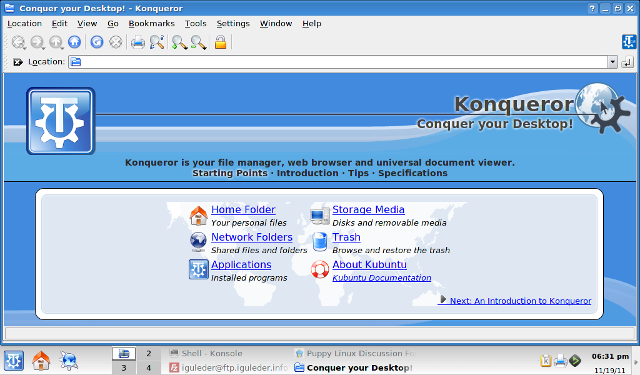Switch to virtual desktop 4 in pager
The height and width of the screenshot is (375, 640).
pos(149,367)
